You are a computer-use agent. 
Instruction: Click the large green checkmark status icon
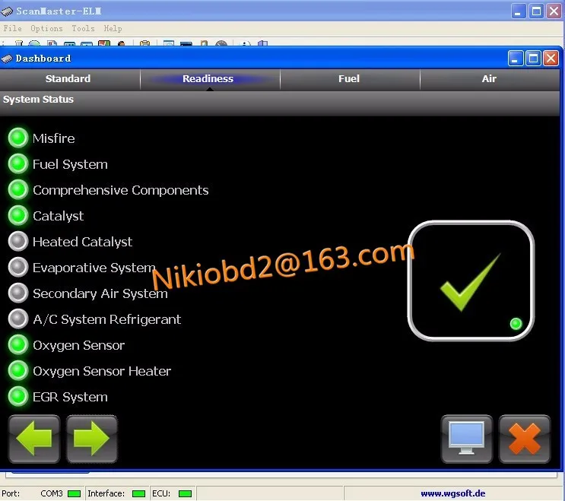coord(471,281)
